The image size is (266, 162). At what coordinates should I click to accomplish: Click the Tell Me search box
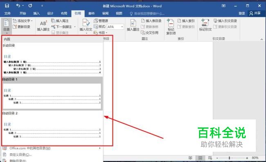(147, 13)
